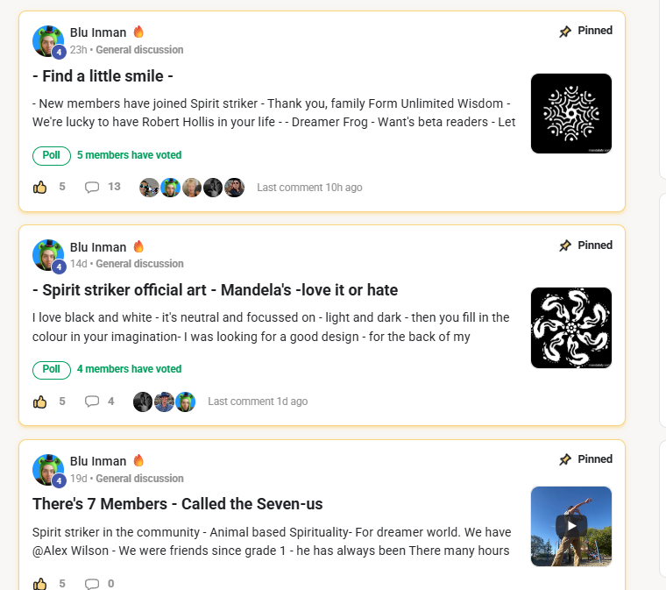Image resolution: width=666 pixels, height=590 pixels.
Task: Click "Last comment 10h ago" on first post
Action: pyautogui.click(x=309, y=188)
